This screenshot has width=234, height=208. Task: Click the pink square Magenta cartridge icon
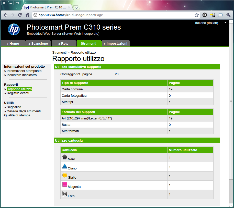(x=65, y=185)
